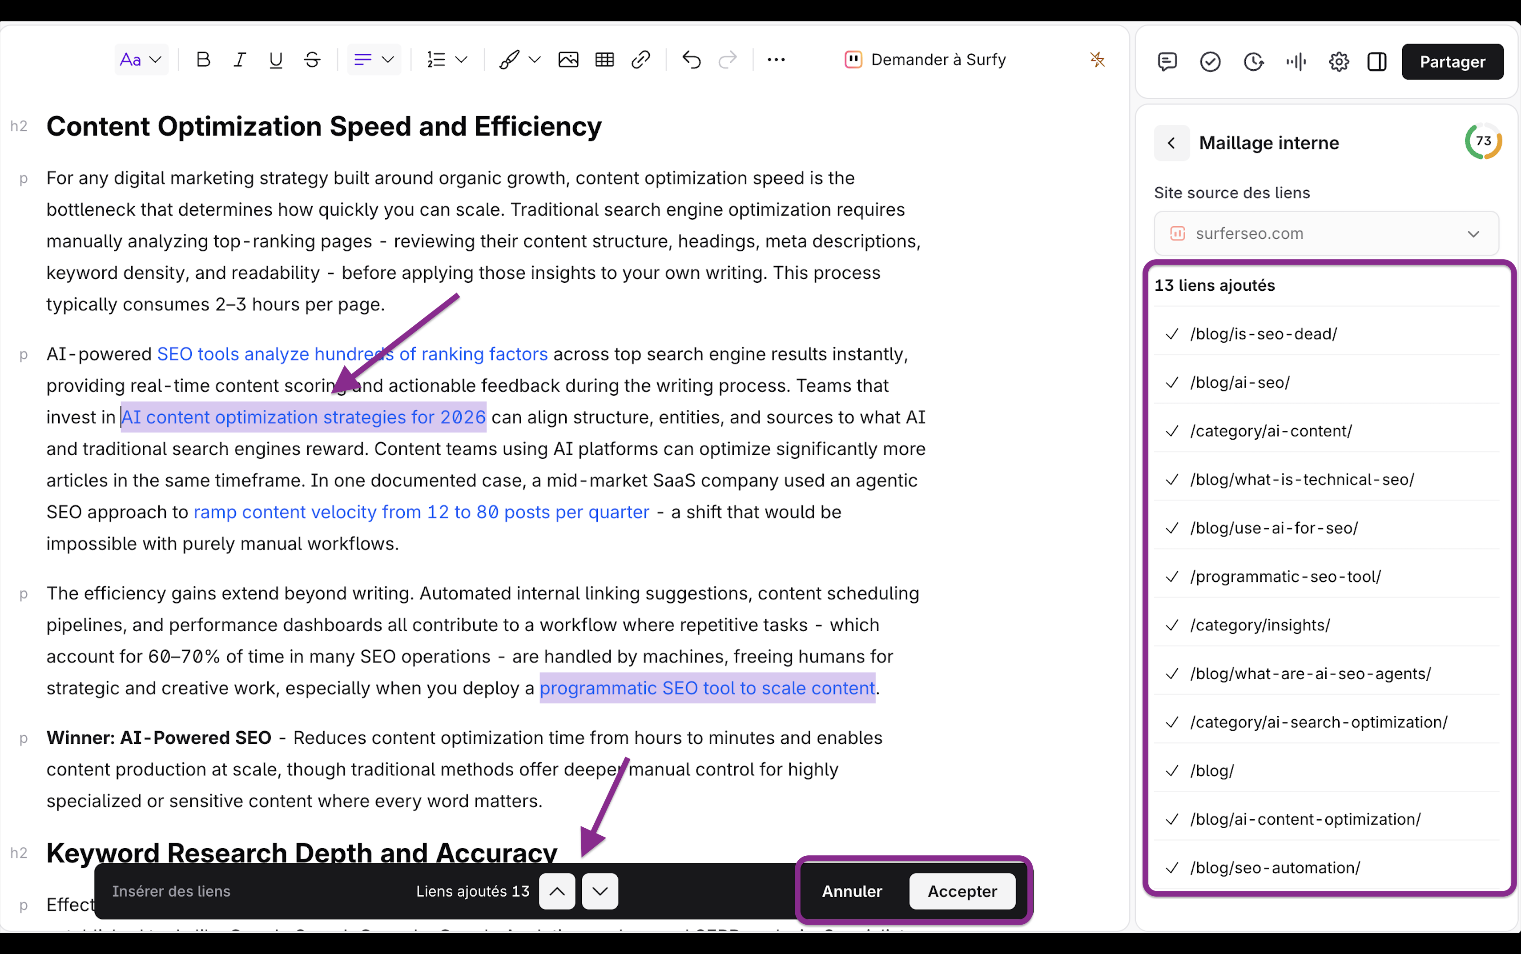Click the "13 liens ajoutés" label
The image size is (1521, 954).
(1214, 286)
